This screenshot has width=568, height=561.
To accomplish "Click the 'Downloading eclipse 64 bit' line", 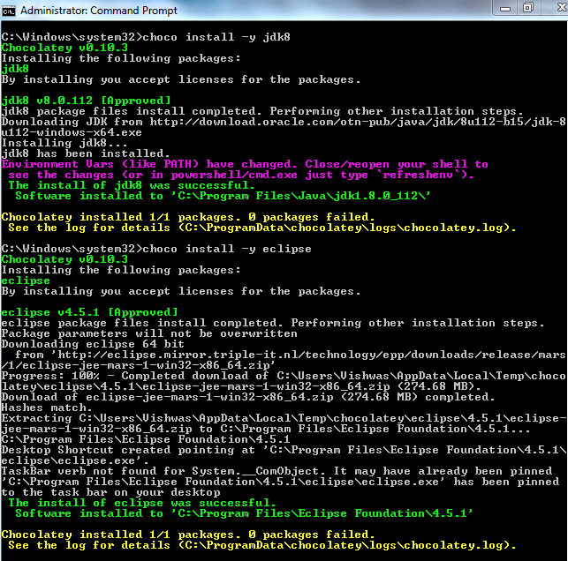I will click(x=93, y=344).
